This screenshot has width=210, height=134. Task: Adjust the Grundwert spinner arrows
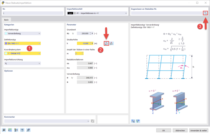coord(90,33)
